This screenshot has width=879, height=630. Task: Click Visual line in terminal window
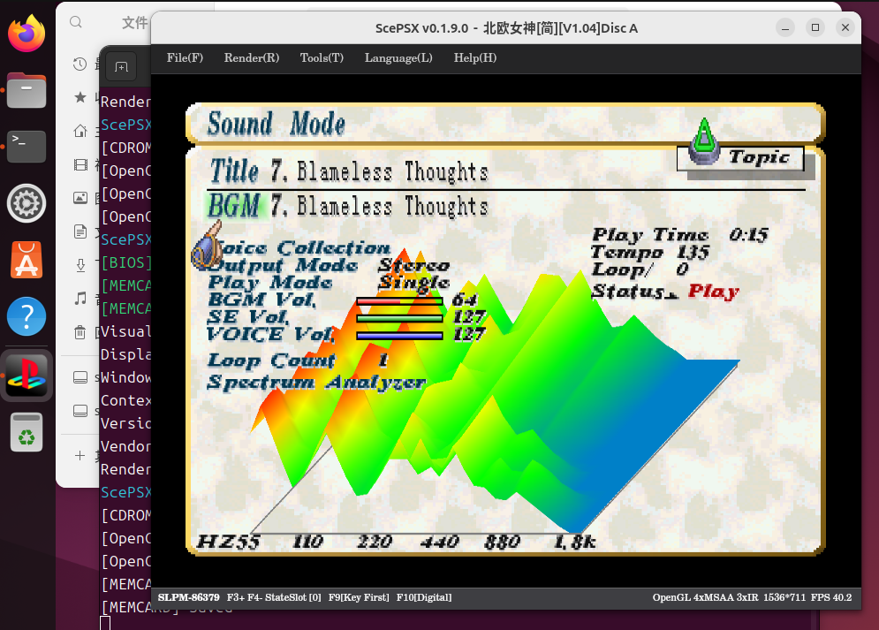[x=125, y=331]
